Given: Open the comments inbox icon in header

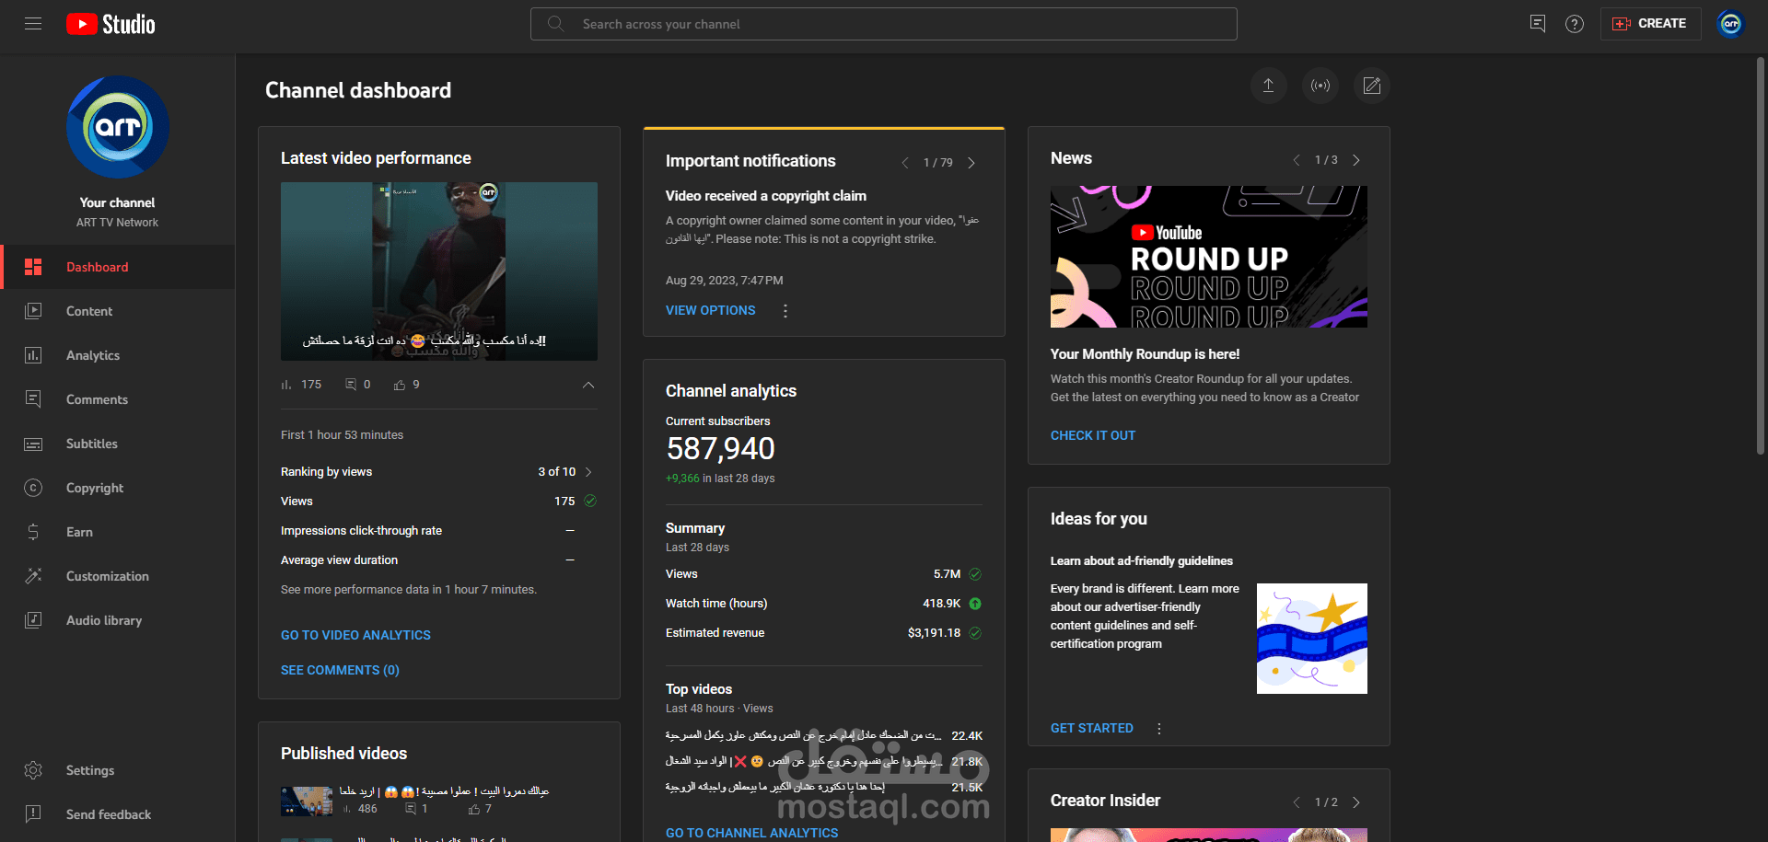Looking at the screenshot, I should pyautogui.click(x=1537, y=24).
